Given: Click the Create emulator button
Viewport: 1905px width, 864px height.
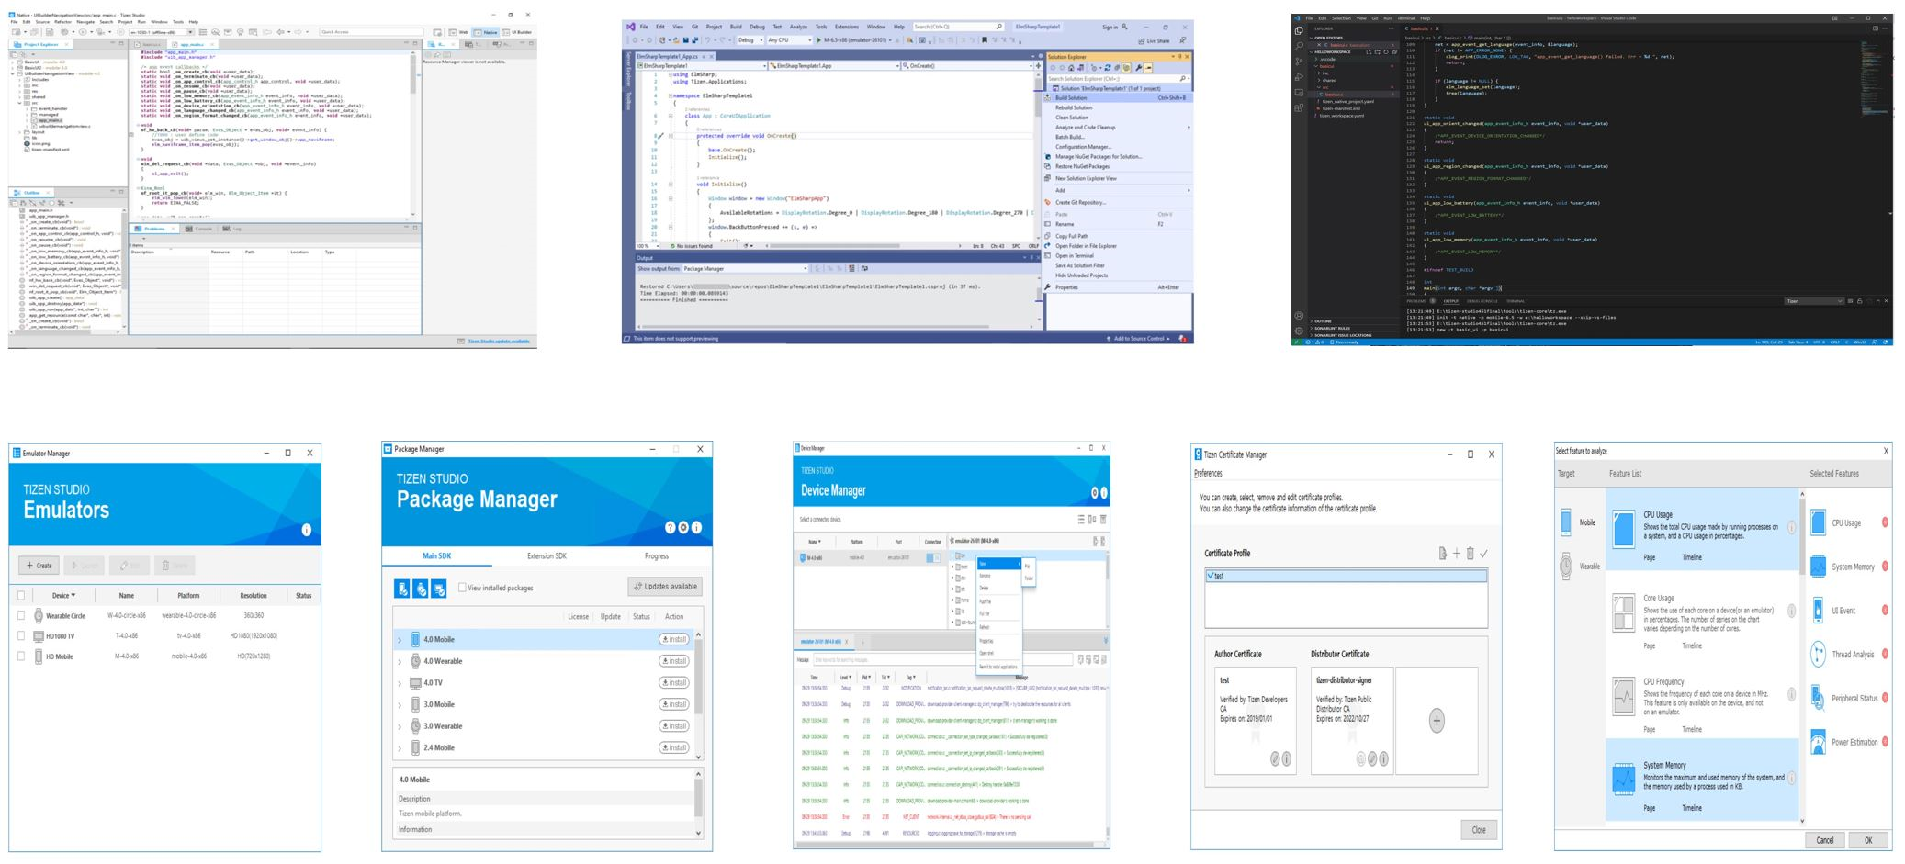Looking at the screenshot, I should [39, 566].
